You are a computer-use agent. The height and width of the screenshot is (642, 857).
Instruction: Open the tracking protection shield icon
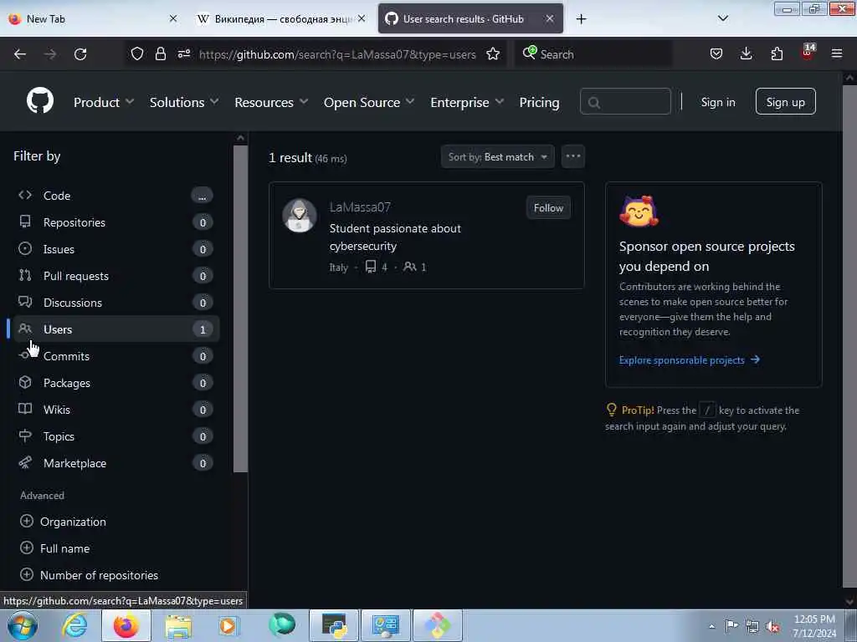click(x=137, y=53)
